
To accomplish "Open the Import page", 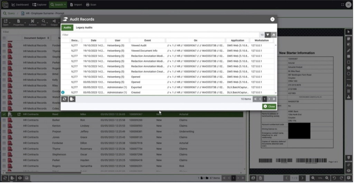I will tap(76, 4).
